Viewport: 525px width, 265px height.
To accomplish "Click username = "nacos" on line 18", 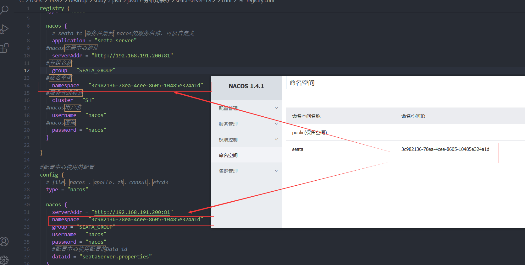I will [79, 115].
